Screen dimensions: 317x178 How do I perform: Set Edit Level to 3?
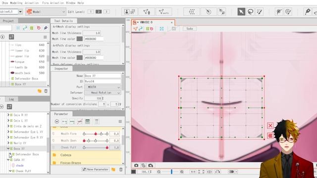(x=106, y=12)
